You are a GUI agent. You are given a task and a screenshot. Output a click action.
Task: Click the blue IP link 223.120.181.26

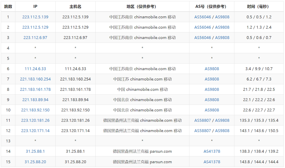[x=35, y=121]
